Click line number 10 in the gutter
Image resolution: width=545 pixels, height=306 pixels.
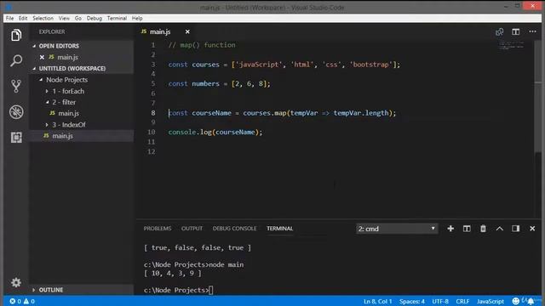point(152,133)
